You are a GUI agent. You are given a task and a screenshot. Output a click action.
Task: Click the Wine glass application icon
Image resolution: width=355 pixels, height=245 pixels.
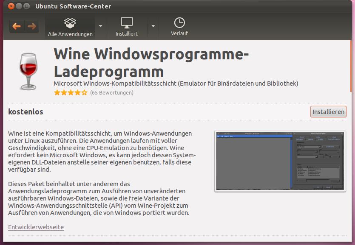click(28, 72)
